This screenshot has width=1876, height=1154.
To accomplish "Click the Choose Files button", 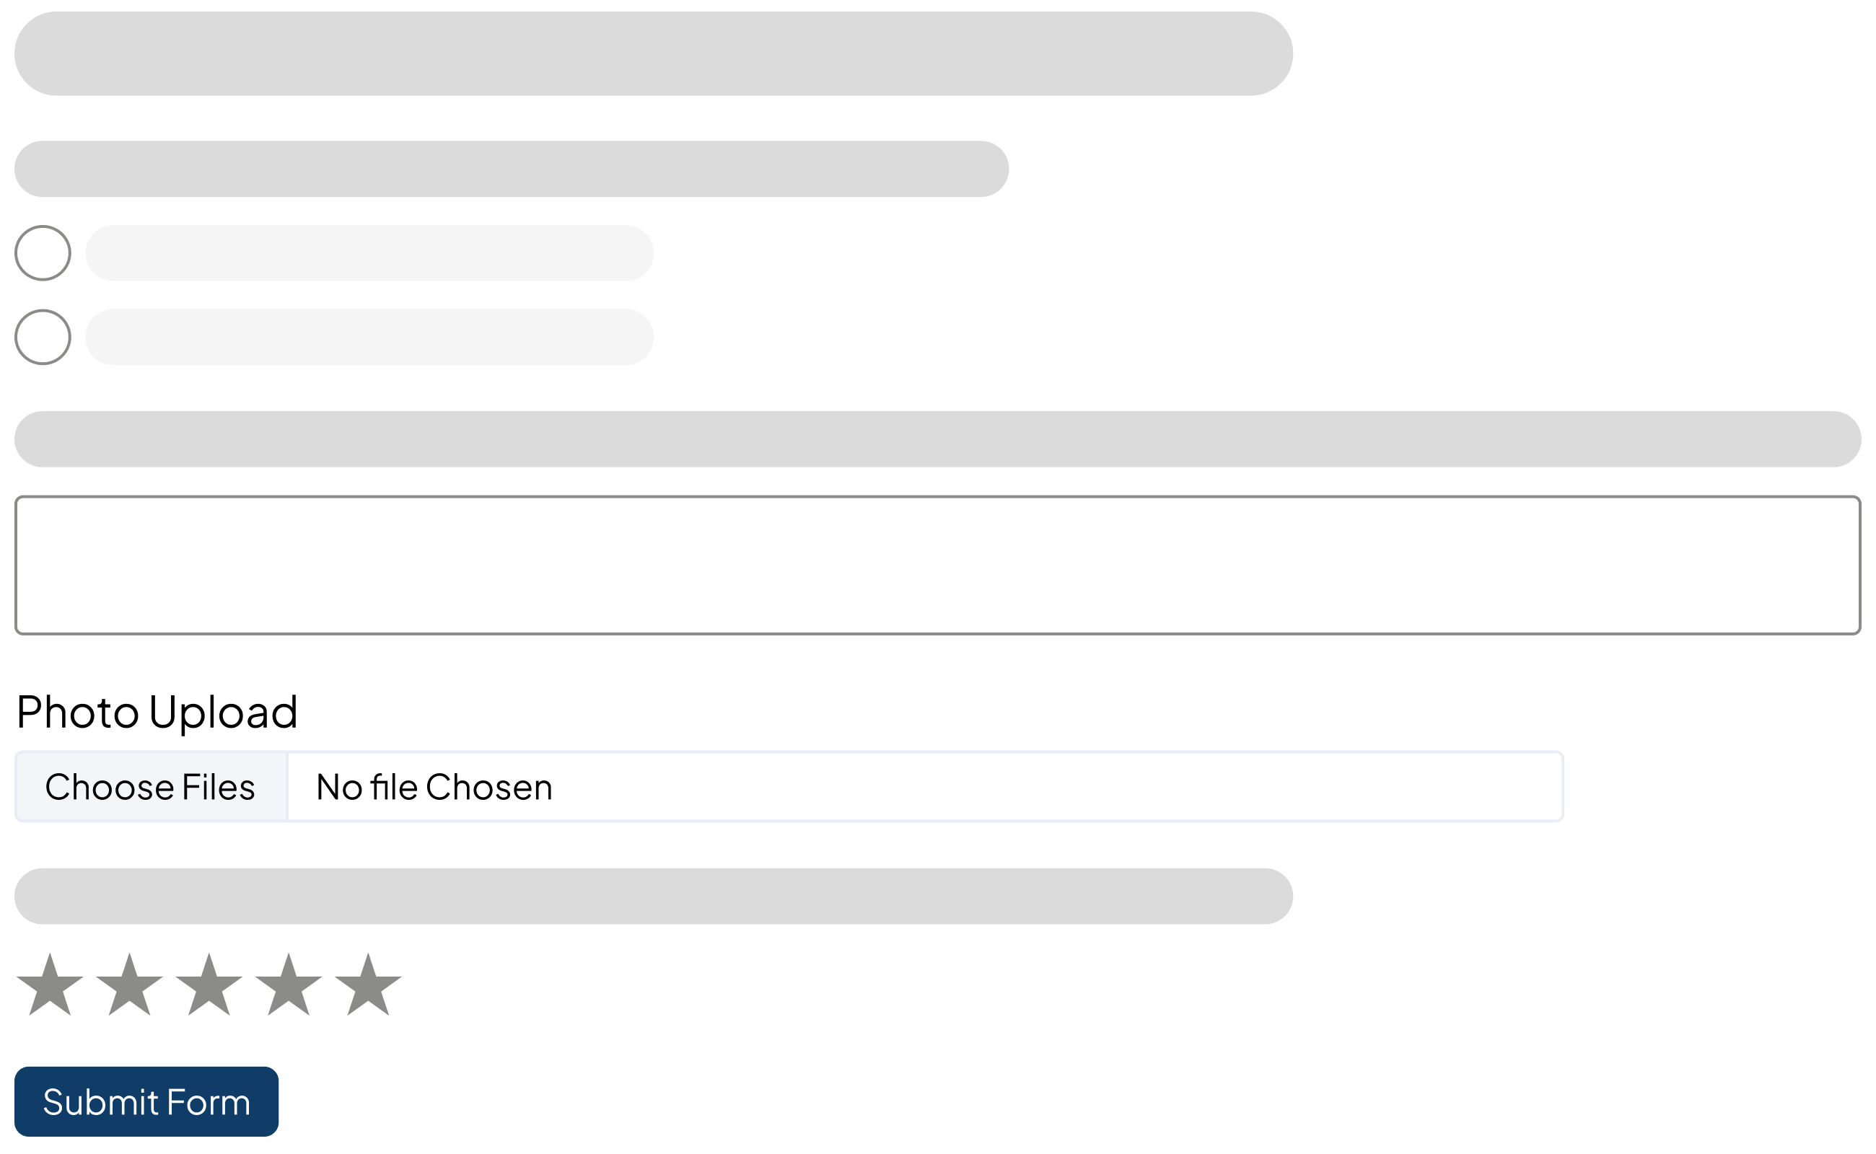I will (x=150, y=787).
